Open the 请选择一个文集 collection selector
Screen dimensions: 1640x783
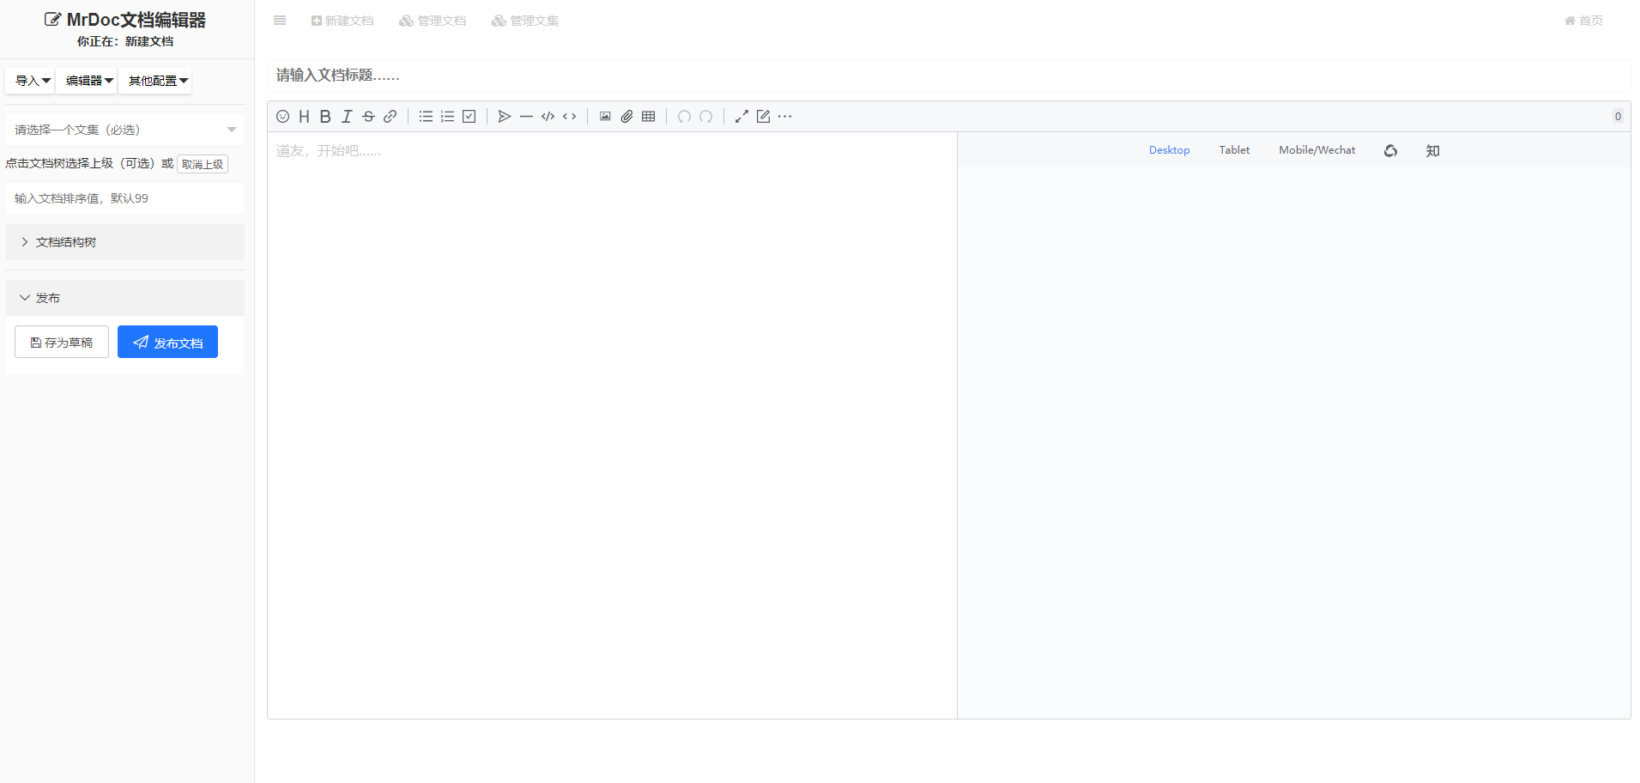coord(125,130)
